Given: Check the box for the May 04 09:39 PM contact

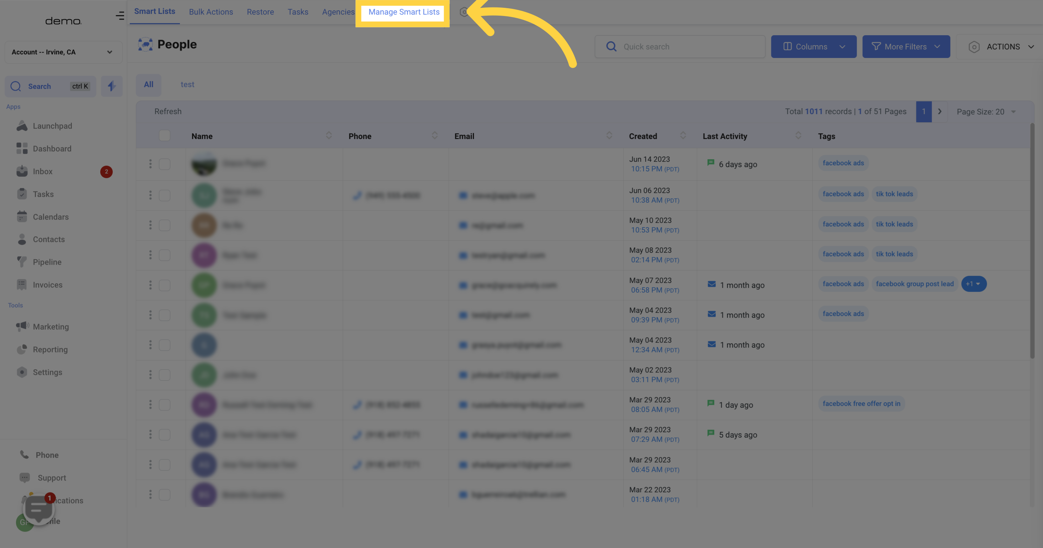Looking at the screenshot, I should (164, 315).
